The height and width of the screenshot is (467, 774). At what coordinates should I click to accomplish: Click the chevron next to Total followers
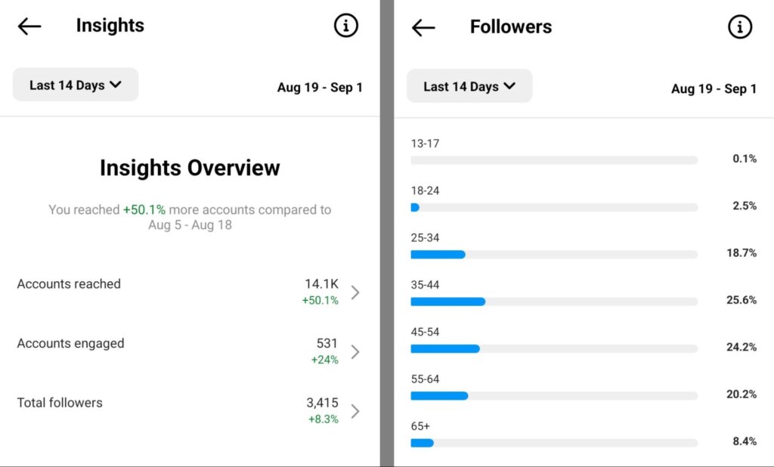point(356,411)
